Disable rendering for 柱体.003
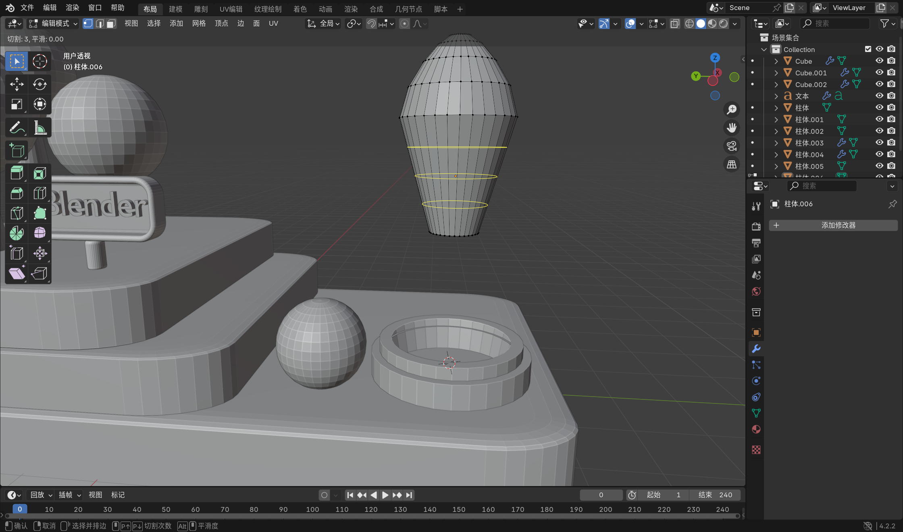This screenshot has height=532, width=903. (891, 143)
